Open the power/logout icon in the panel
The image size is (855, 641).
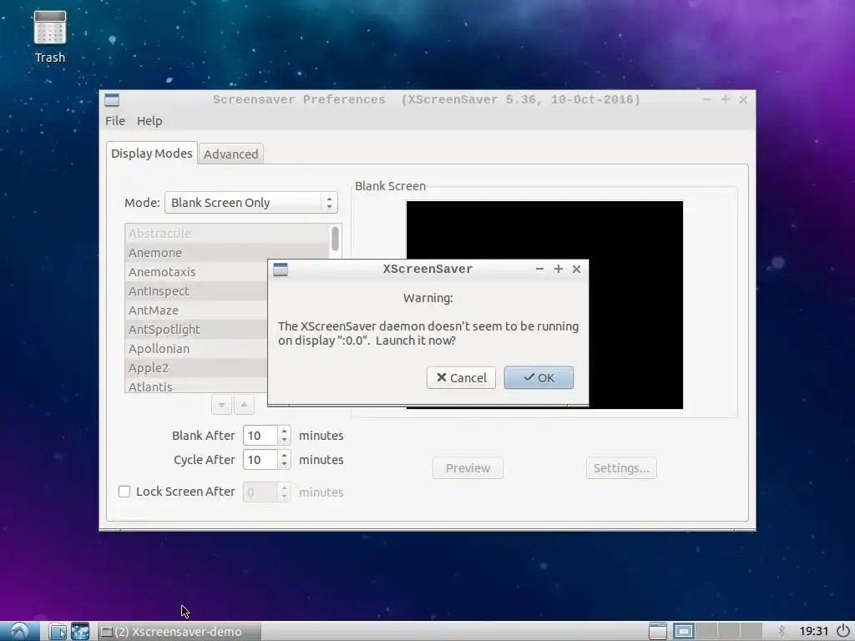[843, 631]
